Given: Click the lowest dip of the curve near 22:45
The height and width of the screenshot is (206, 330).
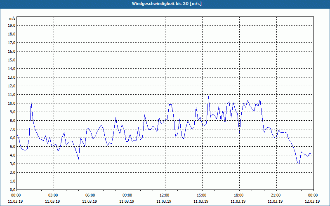Looking at the screenshot, I should click(x=299, y=164).
